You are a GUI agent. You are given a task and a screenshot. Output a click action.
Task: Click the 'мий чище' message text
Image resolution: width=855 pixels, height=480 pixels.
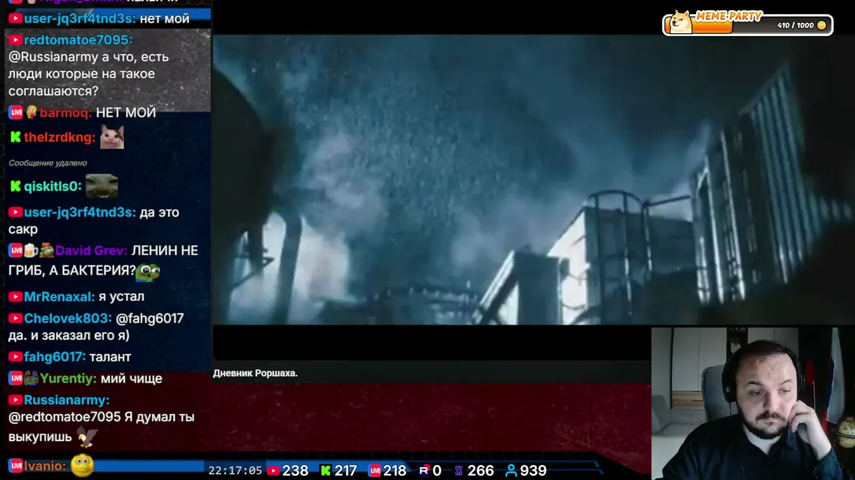point(132,379)
